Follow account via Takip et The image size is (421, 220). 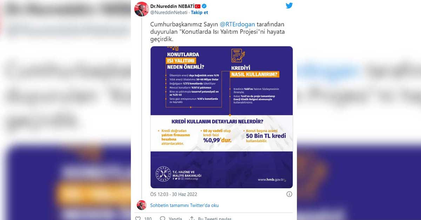200,12
